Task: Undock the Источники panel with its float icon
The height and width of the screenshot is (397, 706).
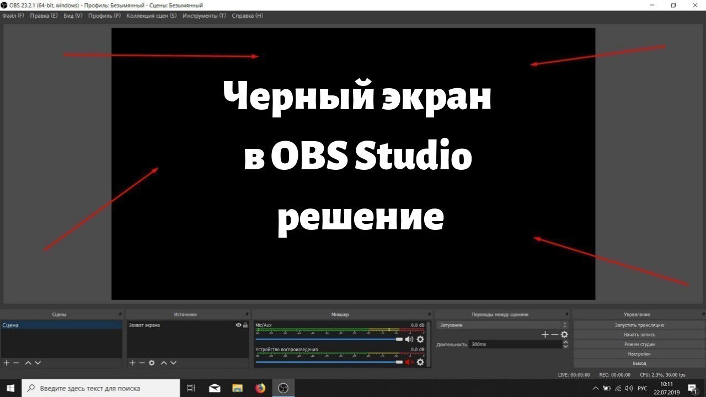Action: coord(248,314)
